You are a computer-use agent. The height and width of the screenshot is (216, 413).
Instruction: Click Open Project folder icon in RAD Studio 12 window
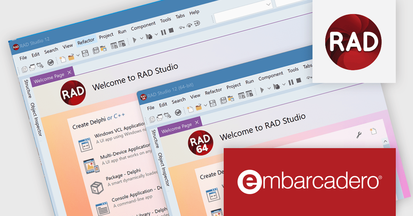pyautogui.click(x=103, y=49)
